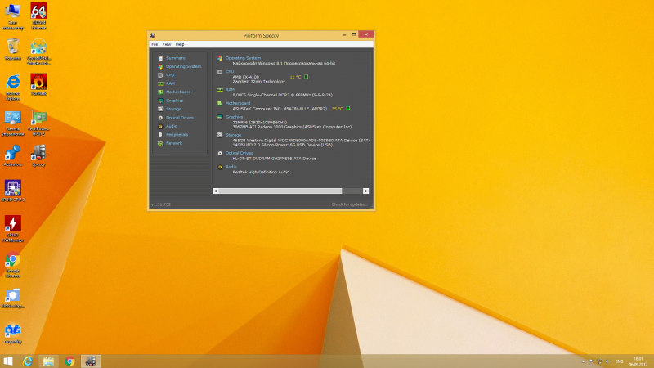This screenshot has width=654, height=368.
Task: Click the Operating System heading in summary
Action: point(243,58)
